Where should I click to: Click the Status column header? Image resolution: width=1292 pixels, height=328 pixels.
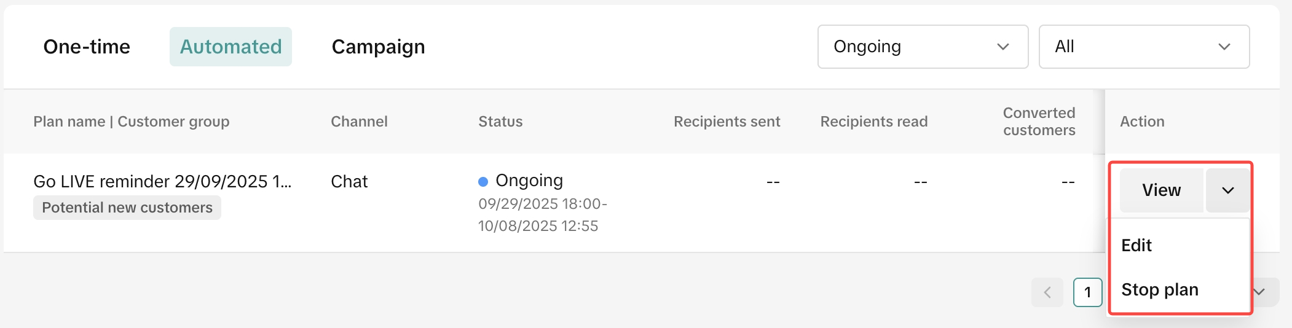point(500,122)
